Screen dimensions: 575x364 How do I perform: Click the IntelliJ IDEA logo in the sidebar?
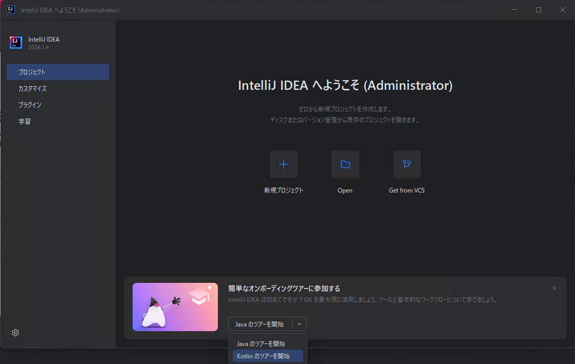16,43
